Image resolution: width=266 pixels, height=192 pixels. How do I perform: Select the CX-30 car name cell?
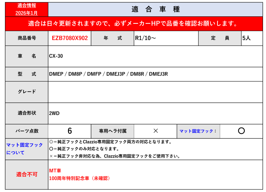pyautogui.click(x=56, y=56)
